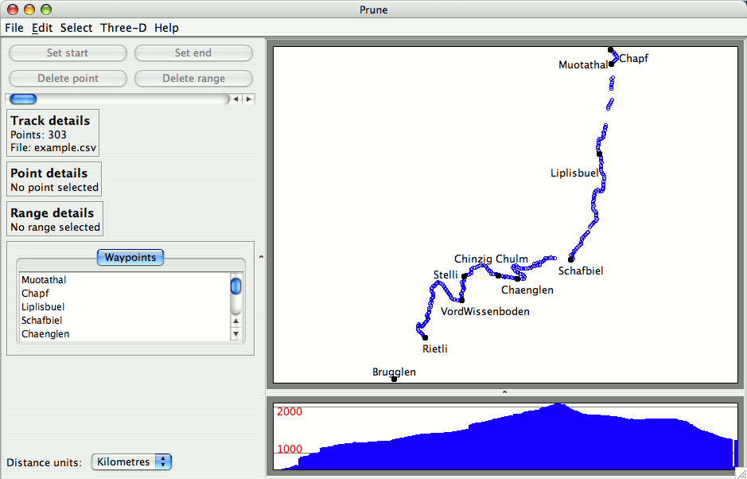Screen dimensions: 747x479
Task: Select Liplisbuel in the waypoints list
Action: pyautogui.click(x=43, y=307)
